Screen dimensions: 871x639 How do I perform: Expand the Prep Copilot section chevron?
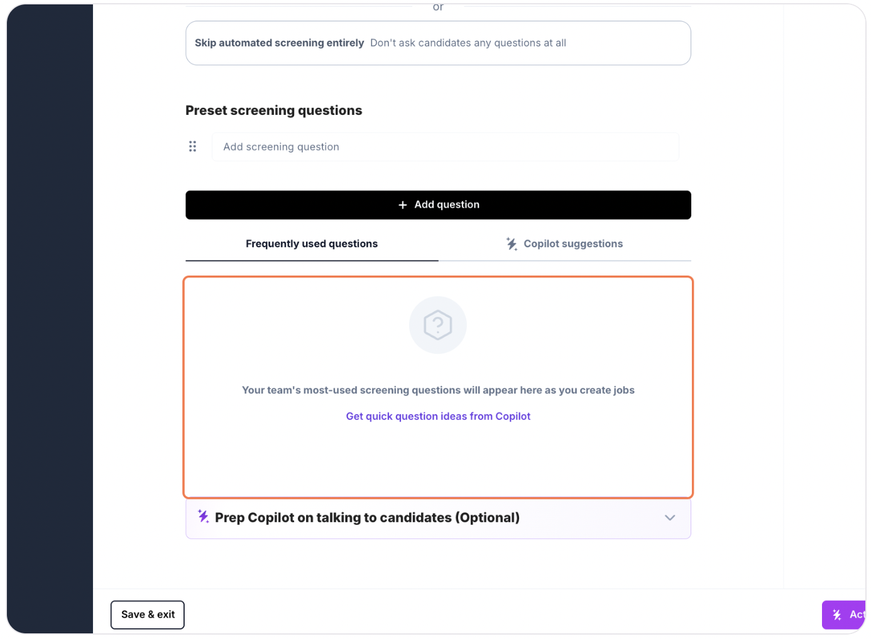point(670,518)
